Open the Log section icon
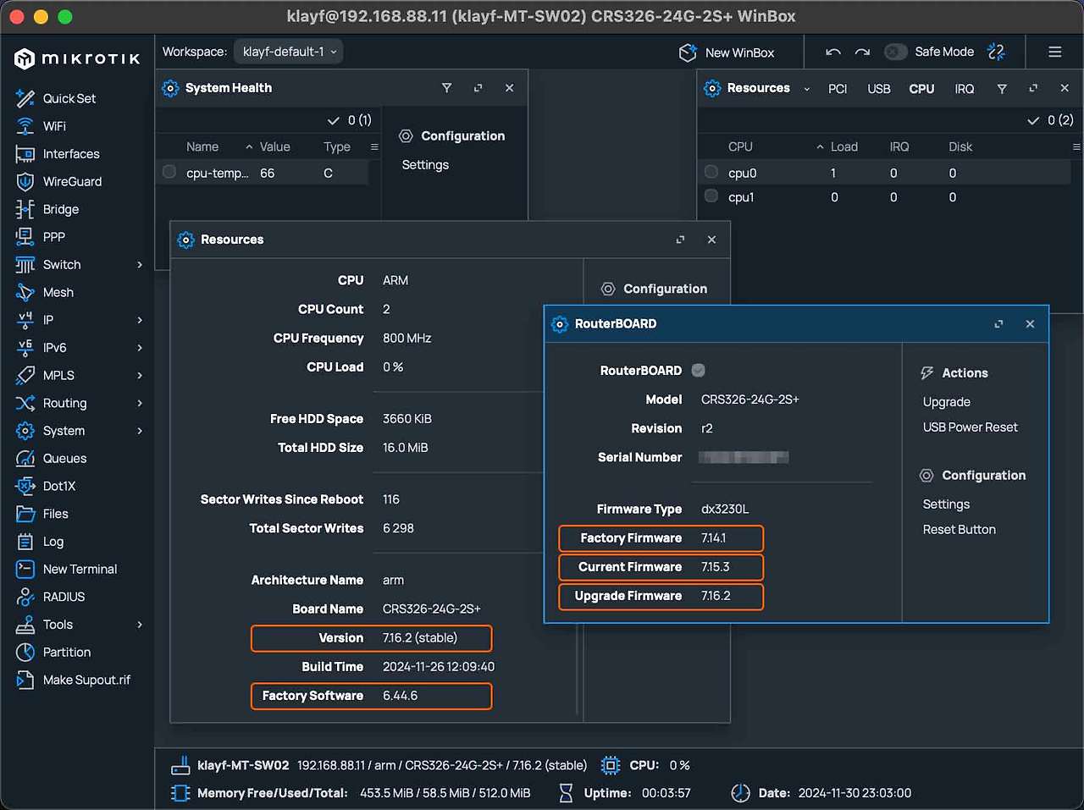 coord(25,542)
